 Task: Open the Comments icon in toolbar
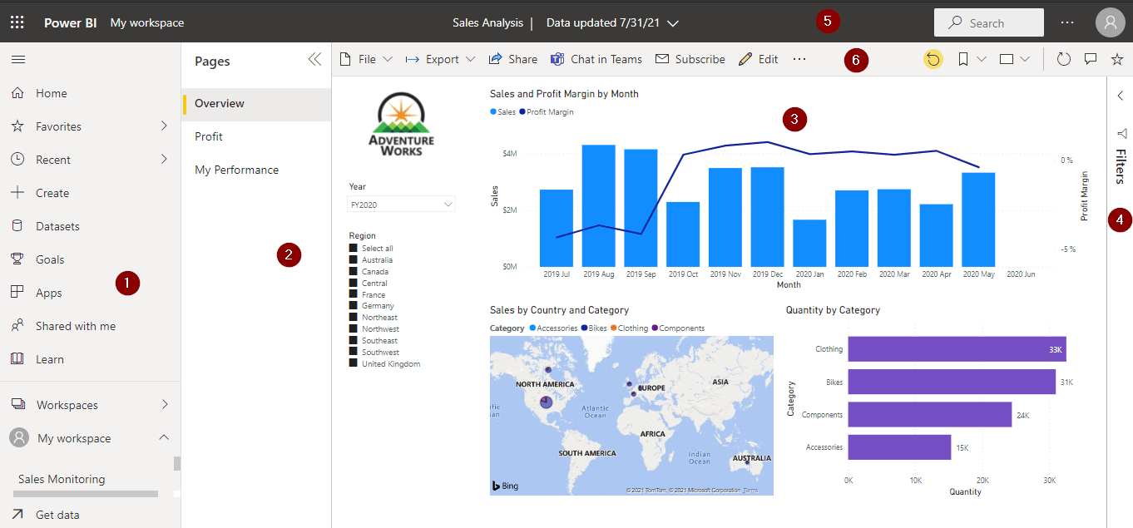tap(1091, 59)
